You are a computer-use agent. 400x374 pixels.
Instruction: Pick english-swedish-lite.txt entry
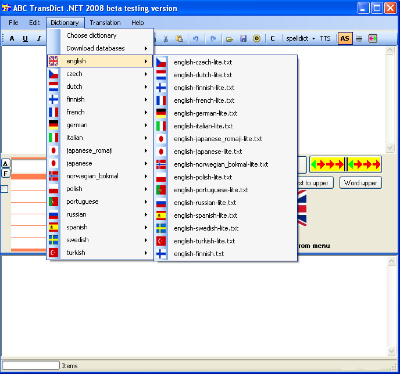(226, 228)
